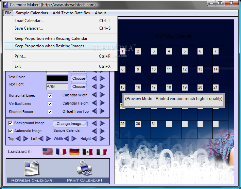Toggle the Vertical Lines checkbox

tap(50, 104)
